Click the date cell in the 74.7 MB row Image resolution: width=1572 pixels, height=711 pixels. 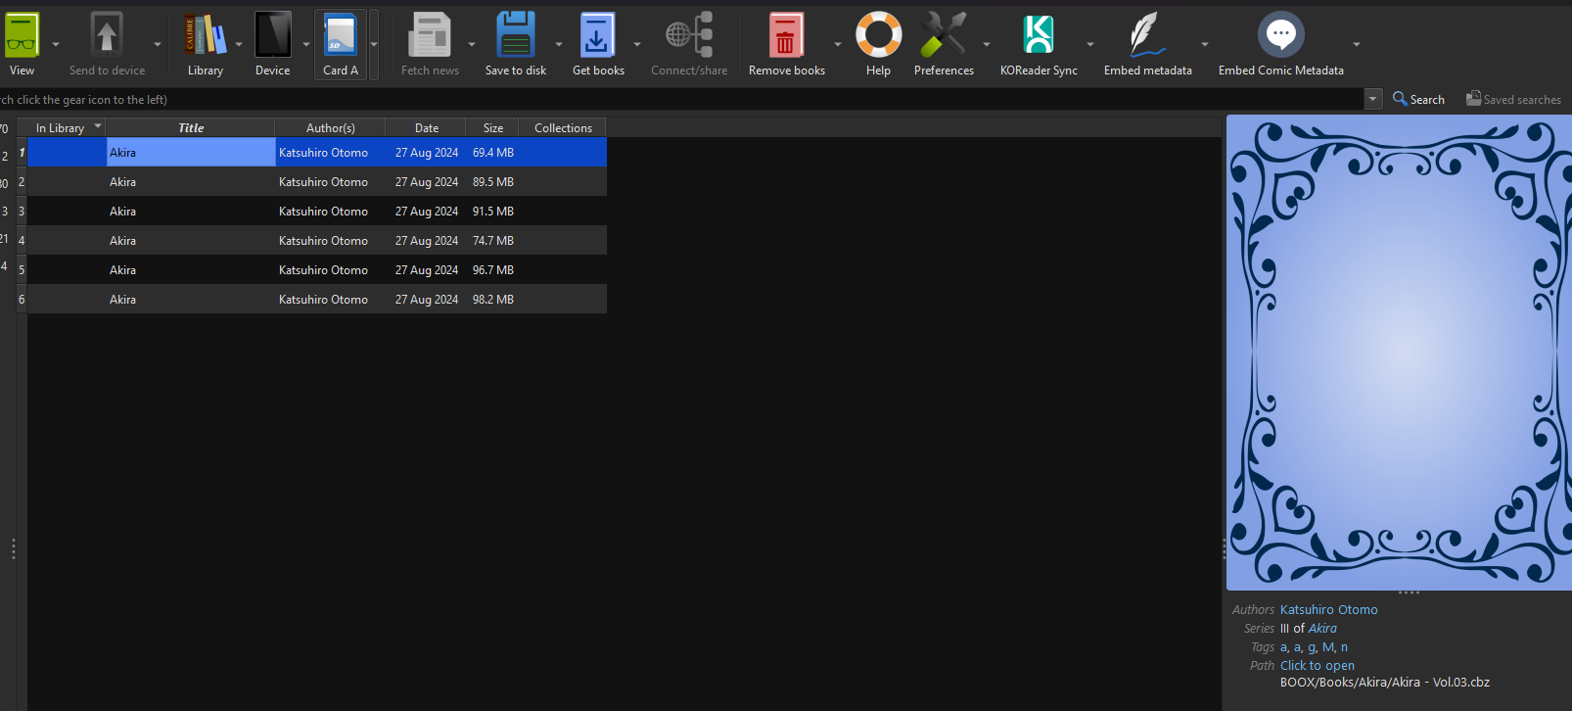pos(427,241)
